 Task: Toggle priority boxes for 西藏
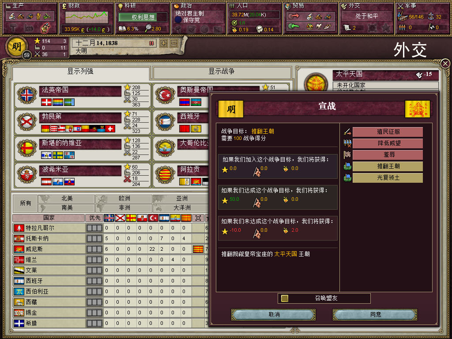pyautogui.click(x=94, y=302)
